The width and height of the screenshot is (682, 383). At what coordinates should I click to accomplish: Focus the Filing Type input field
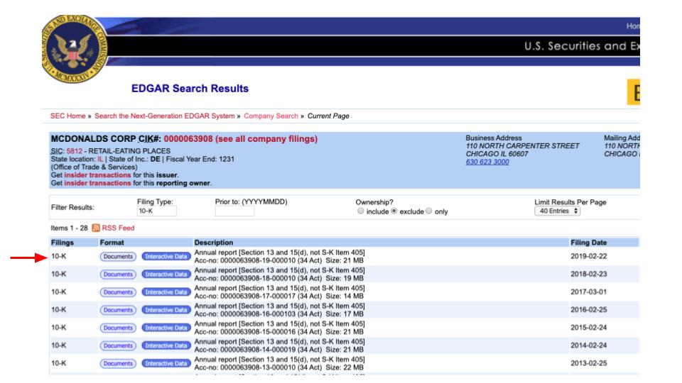[x=156, y=211]
